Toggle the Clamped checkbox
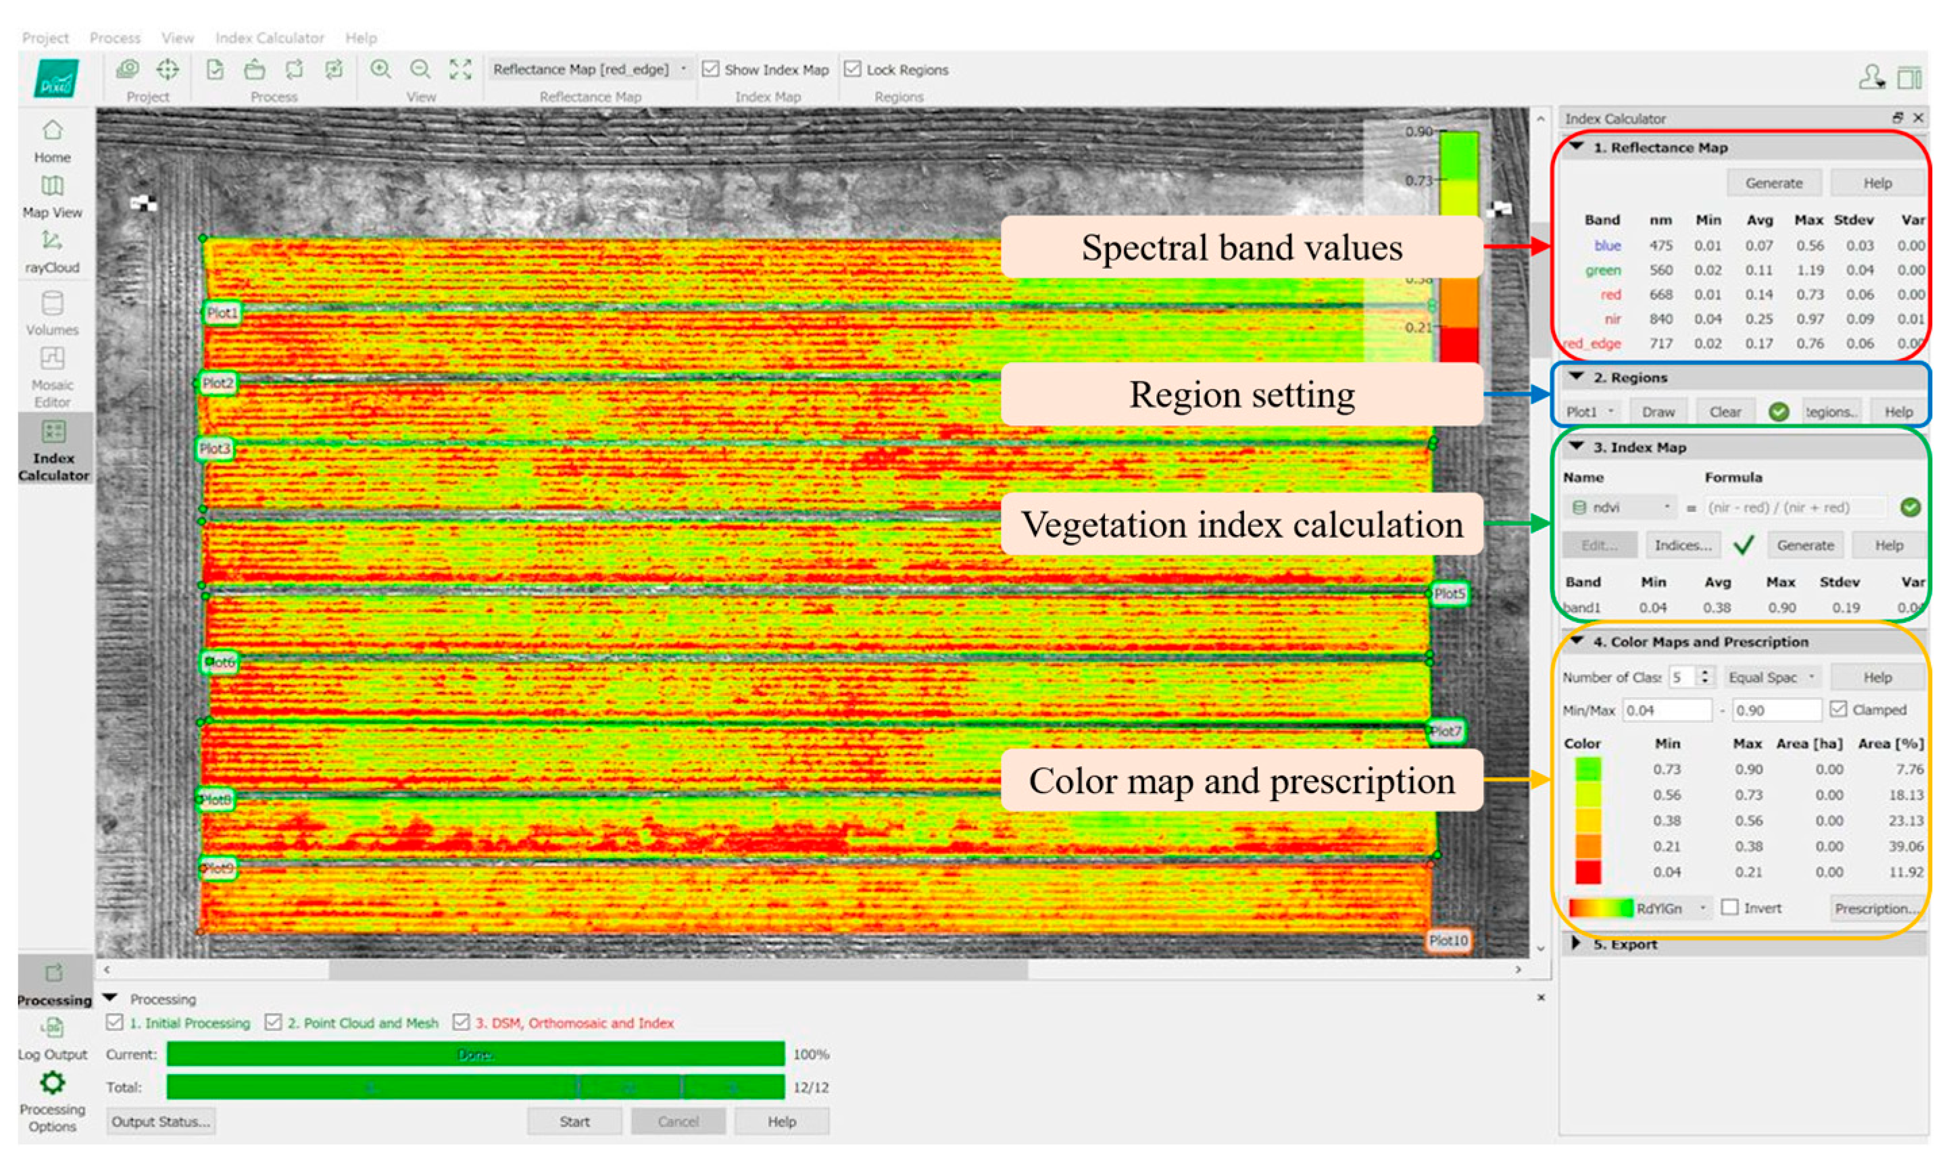 pos(1838,709)
